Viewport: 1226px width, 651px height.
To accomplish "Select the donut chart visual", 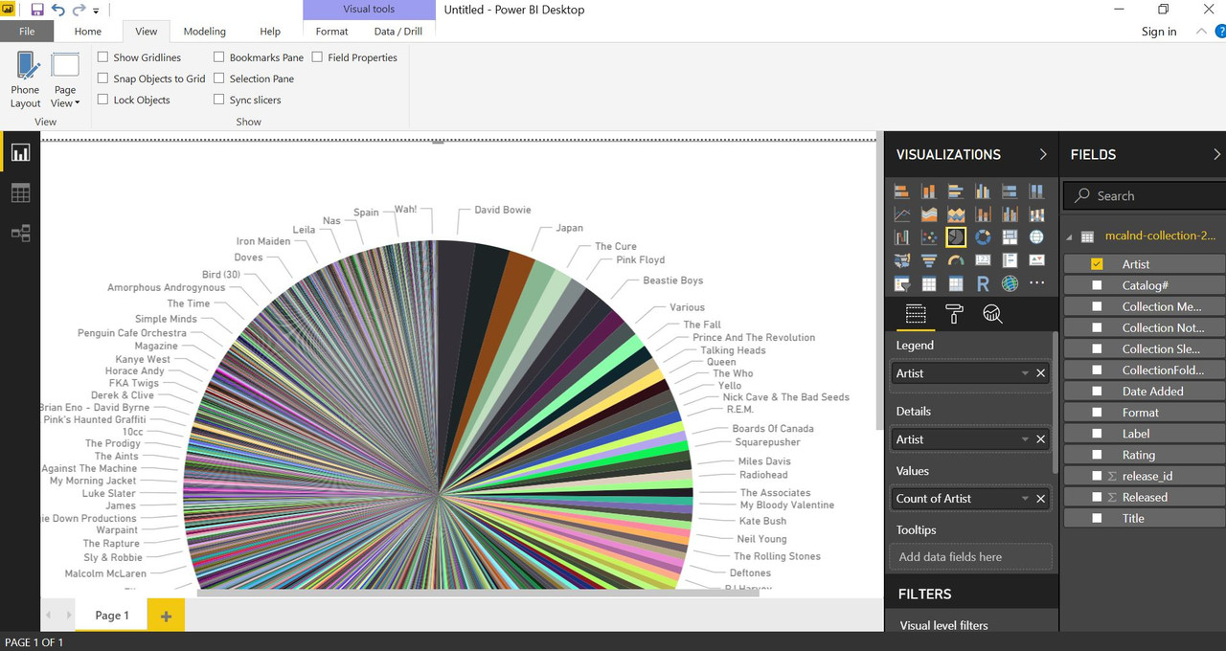I will (983, 237).
